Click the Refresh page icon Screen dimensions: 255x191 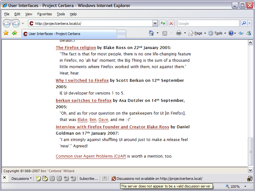[x=163, y=23]
